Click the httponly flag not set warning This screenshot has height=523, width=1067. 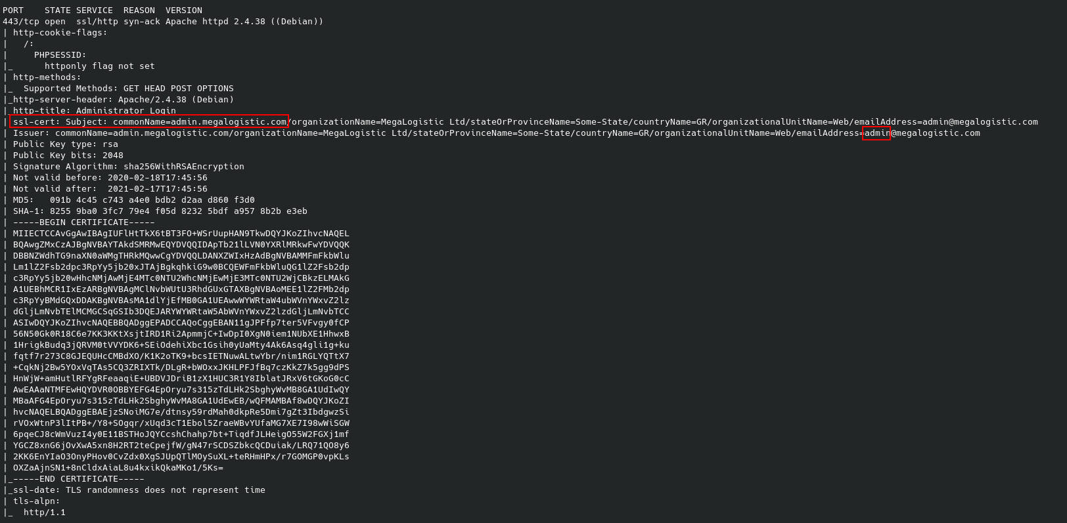point(100,66)
